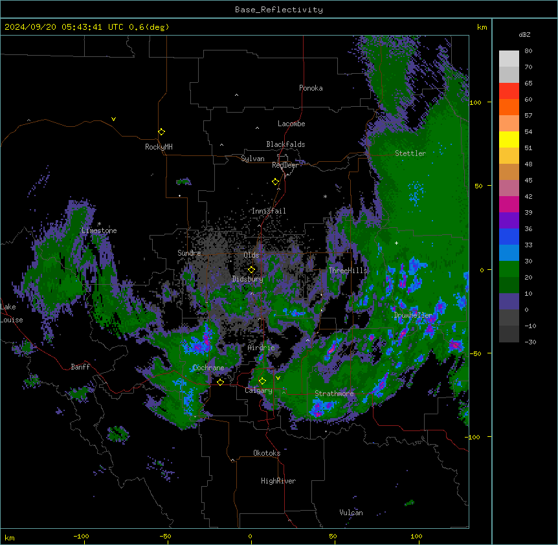Click the -100 tick on the bottom axis
The height and width of the screenshot is (545, 558).
coord(81,536)
